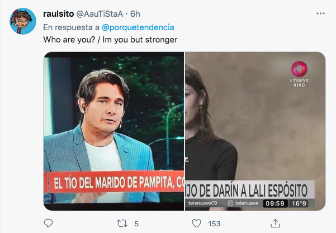View the left image of man in blue blazer

point(113,131)
